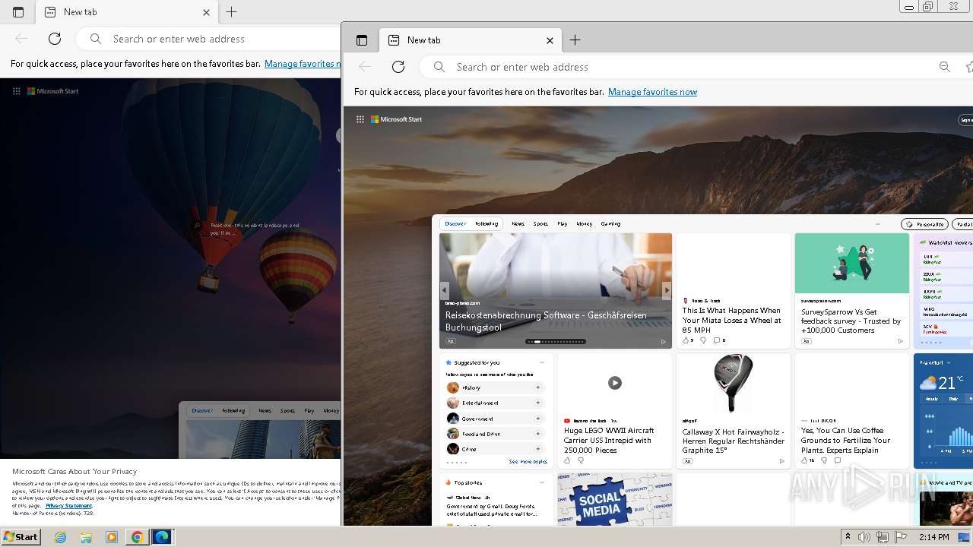The height and width of the screenshot is (547, 973).
Task: Select Following tab in back window feed
Action: pyautogui.click(x=233, y=410)
